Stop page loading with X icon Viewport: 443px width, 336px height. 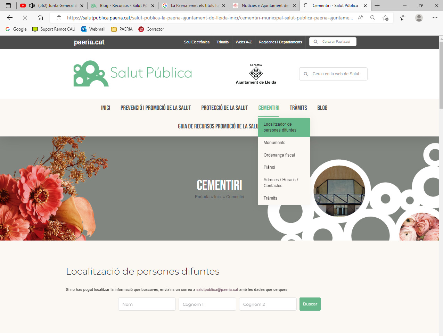[x=25, y=18]
